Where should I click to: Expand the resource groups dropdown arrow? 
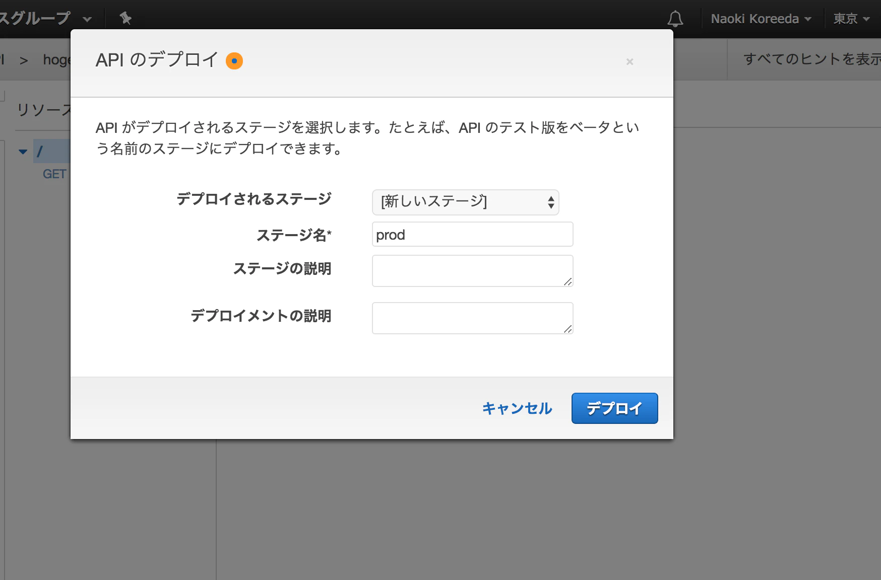coord(87,19)
